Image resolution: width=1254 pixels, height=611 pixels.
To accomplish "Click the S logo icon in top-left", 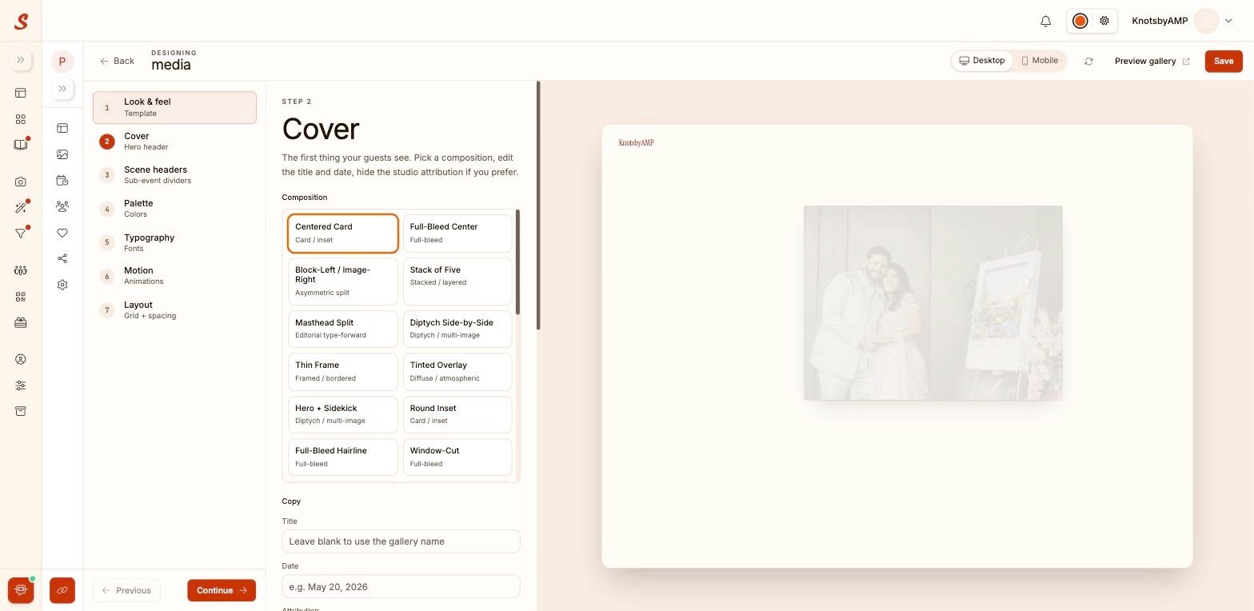I will pyautogui.click(x=22, y=22).
